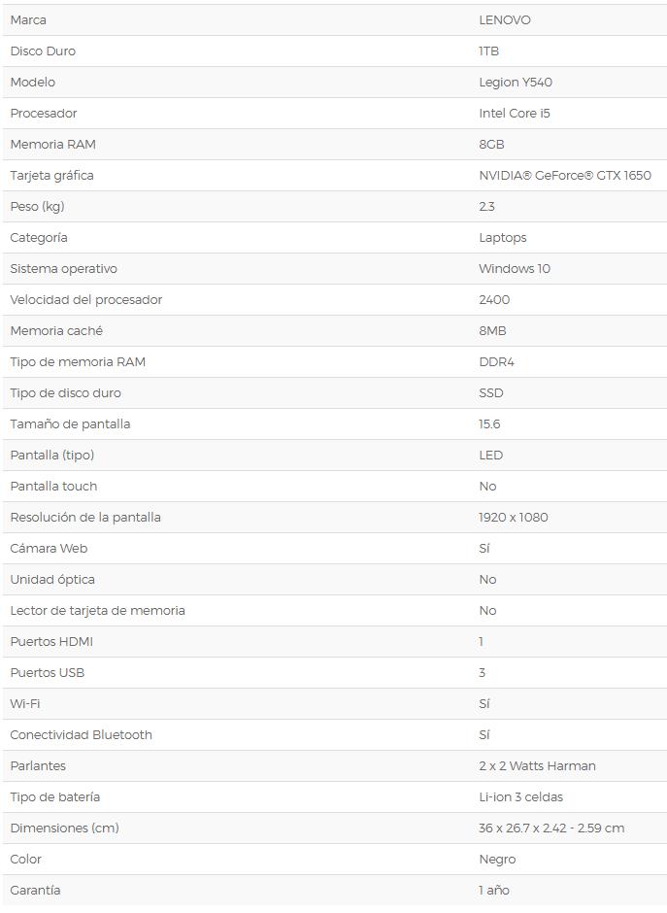Click the Intel Core i5 processor value
This screenshot has width=667, height=913.
514,113
